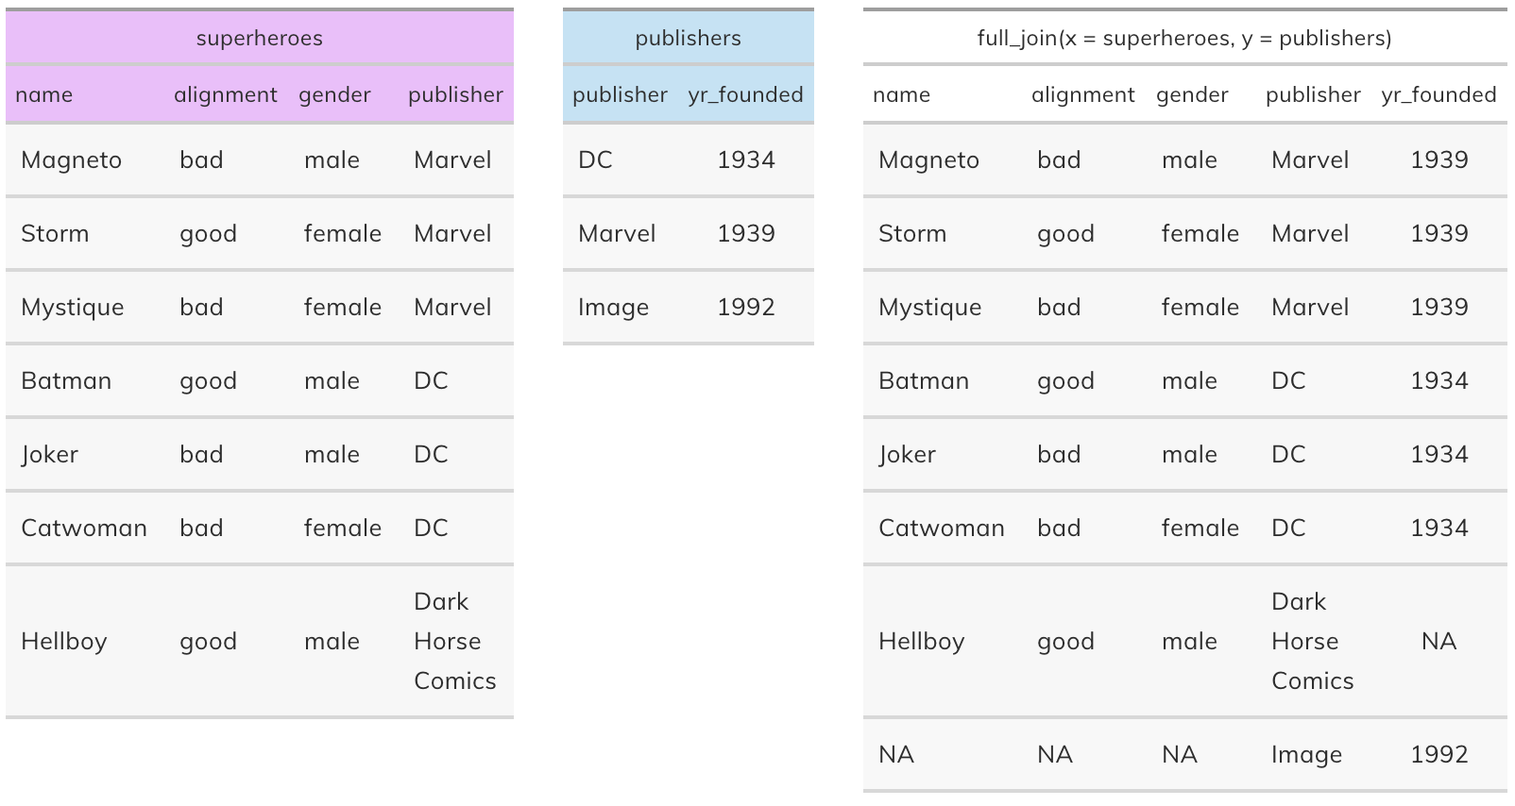
Task: Click the Marvel row in publishers table
Action: point(688,233)
